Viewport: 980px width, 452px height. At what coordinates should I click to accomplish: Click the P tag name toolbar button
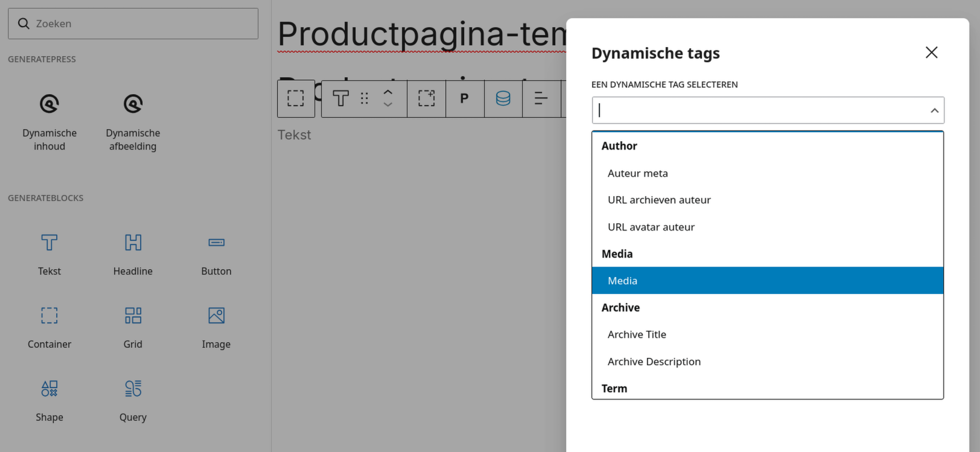pyautogui.click(x=464, y=98)
